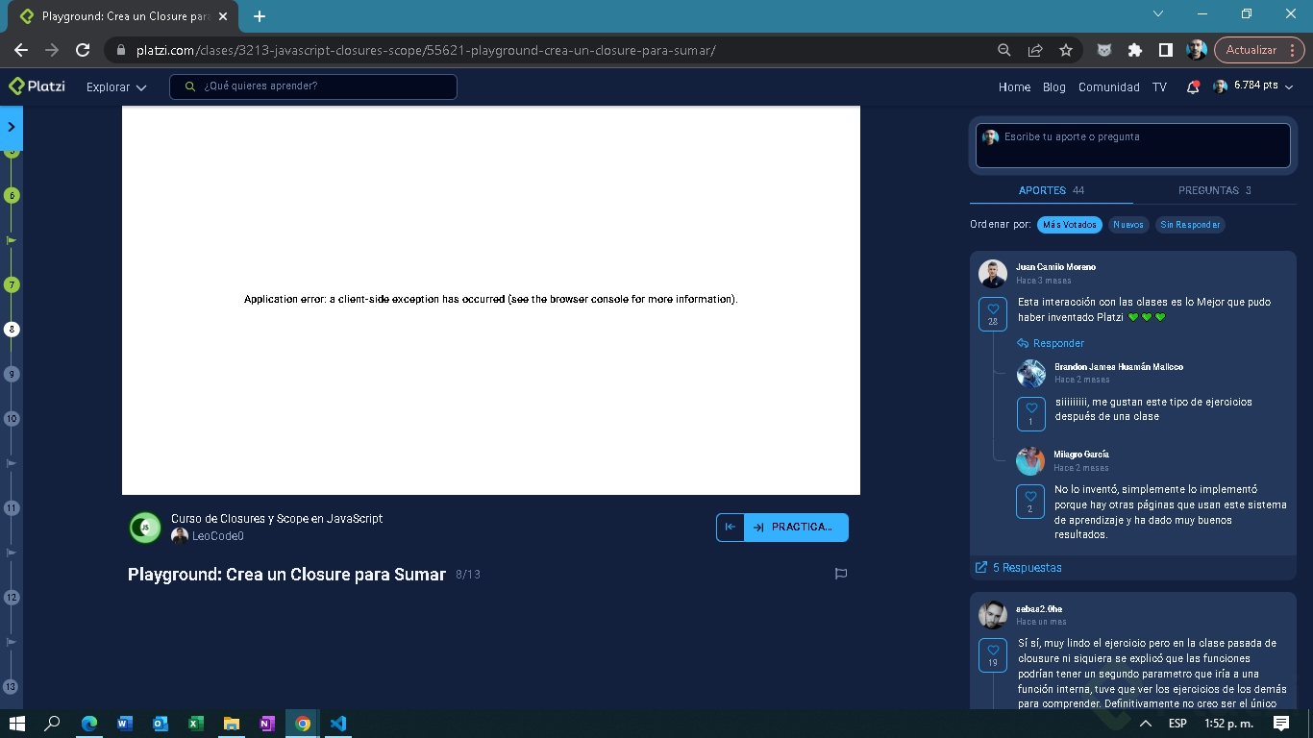Image resolution: width=1313 pixels, height=738 pixels.
Task: Open OneNote from the taskbar
Action: click(267, 724)
